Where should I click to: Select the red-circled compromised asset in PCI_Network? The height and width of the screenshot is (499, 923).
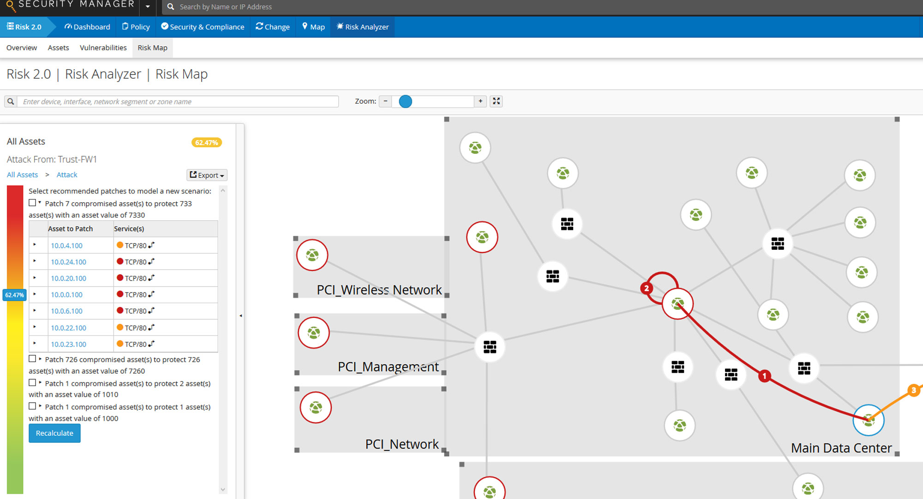click(x=315, y=407)
